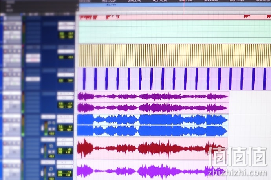Toggle send mute M on bottom track
The image size is (271, 180).
[x=49, y=174]
